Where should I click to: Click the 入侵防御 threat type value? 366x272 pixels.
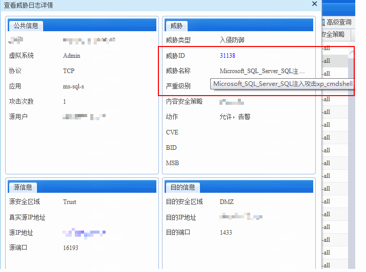pyautogui.click(x=232, y=40)
